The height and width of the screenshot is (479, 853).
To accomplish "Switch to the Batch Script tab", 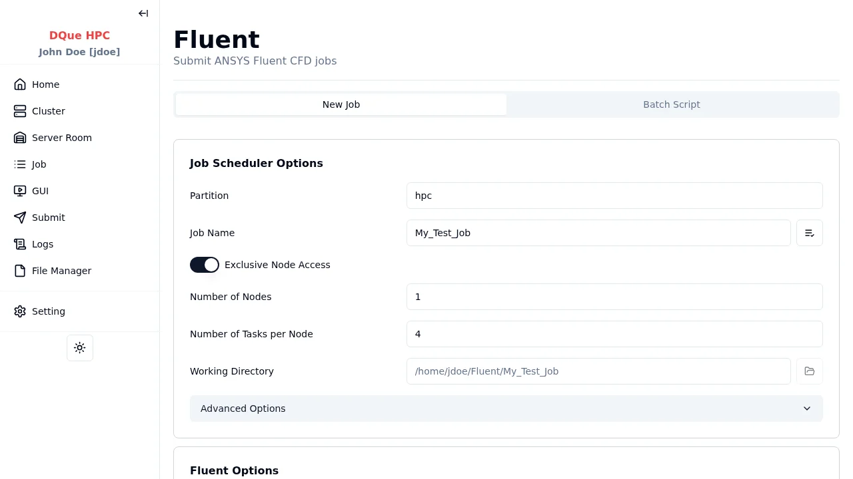I will point(671,104).
